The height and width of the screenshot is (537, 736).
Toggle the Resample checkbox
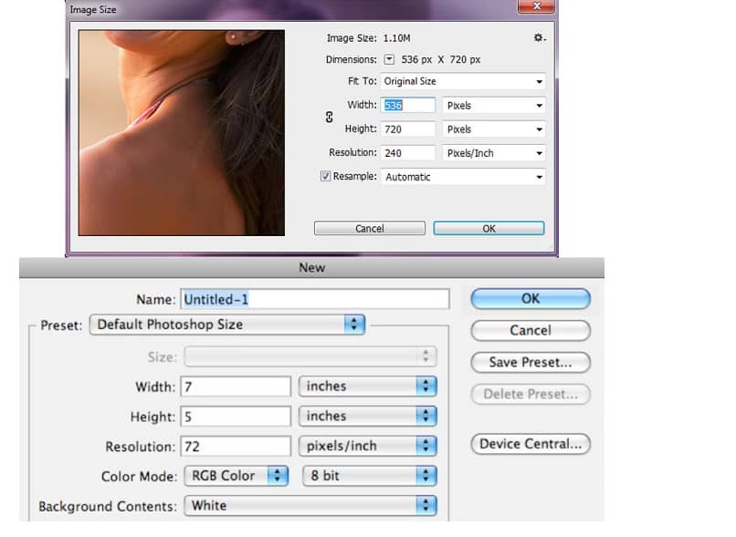(x=325, y=176)
